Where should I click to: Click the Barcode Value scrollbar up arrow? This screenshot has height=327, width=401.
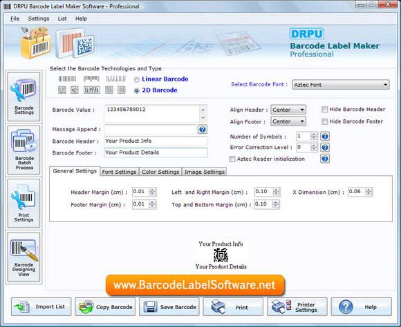coord(203,110)
